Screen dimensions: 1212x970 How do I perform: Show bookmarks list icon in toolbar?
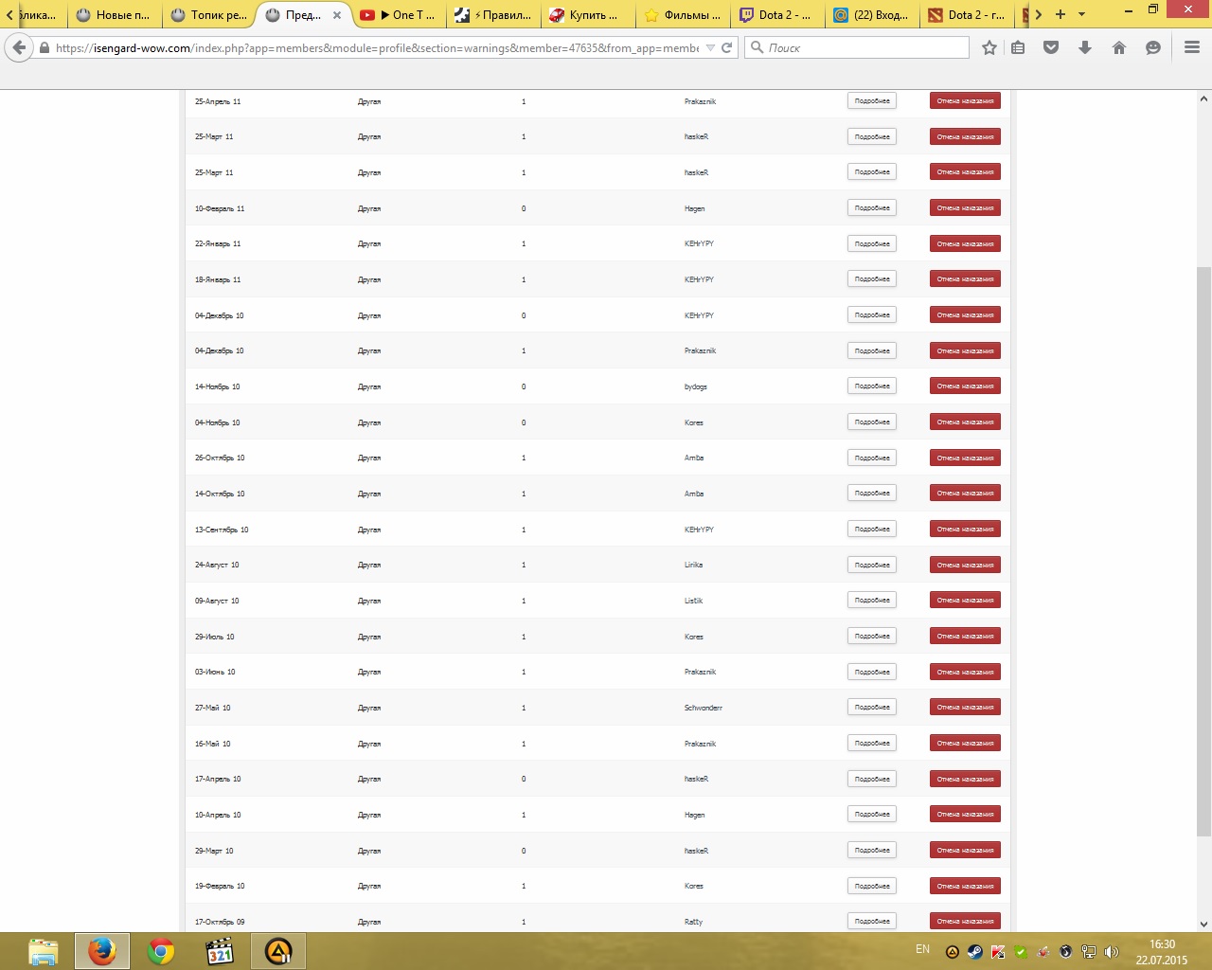pyautogui.click(x=1018, y=47)
